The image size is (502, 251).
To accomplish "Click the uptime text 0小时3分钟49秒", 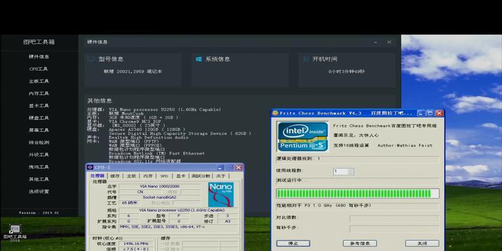I will click(346, 72).
